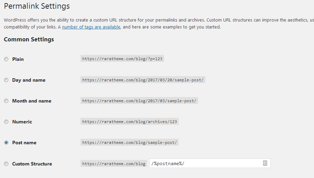Image resolution: width=314 pixels, height=178 pixels.
Task: Click the 2017/03/sample-post URL example
Action: point(139,101)
